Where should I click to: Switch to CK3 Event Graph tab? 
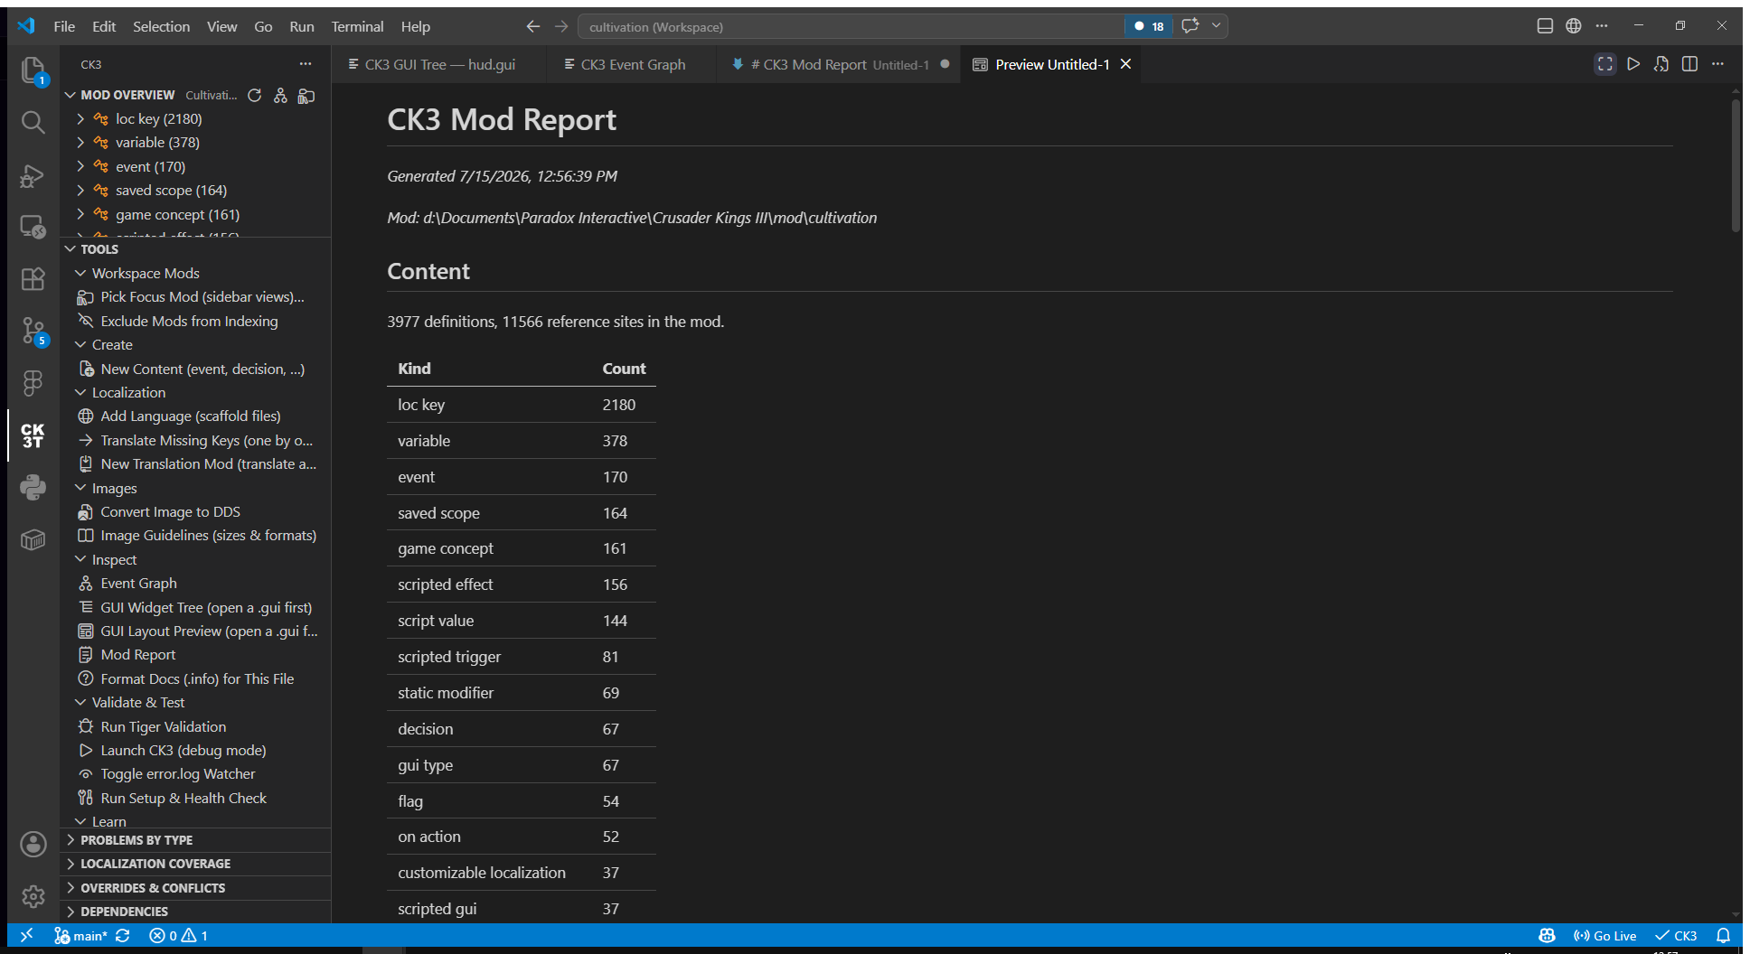[x=633, y=64]
